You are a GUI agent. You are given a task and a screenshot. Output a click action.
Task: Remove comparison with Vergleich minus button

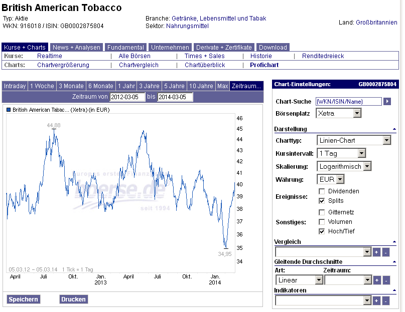point(385,252)
